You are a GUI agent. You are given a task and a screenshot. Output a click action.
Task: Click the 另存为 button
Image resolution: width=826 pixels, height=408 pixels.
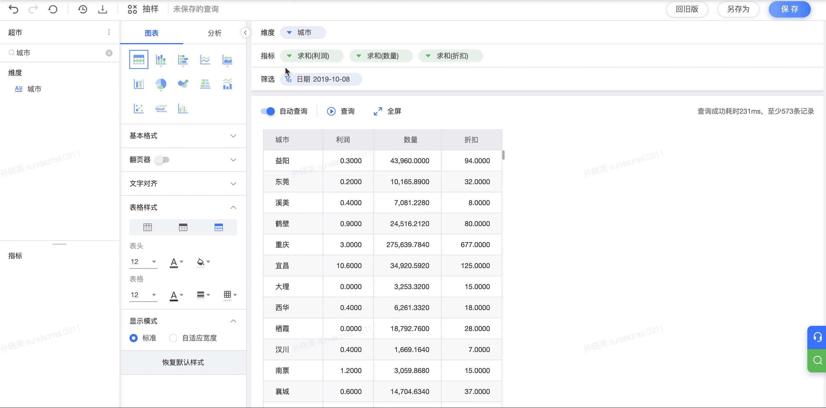[738, 9]
